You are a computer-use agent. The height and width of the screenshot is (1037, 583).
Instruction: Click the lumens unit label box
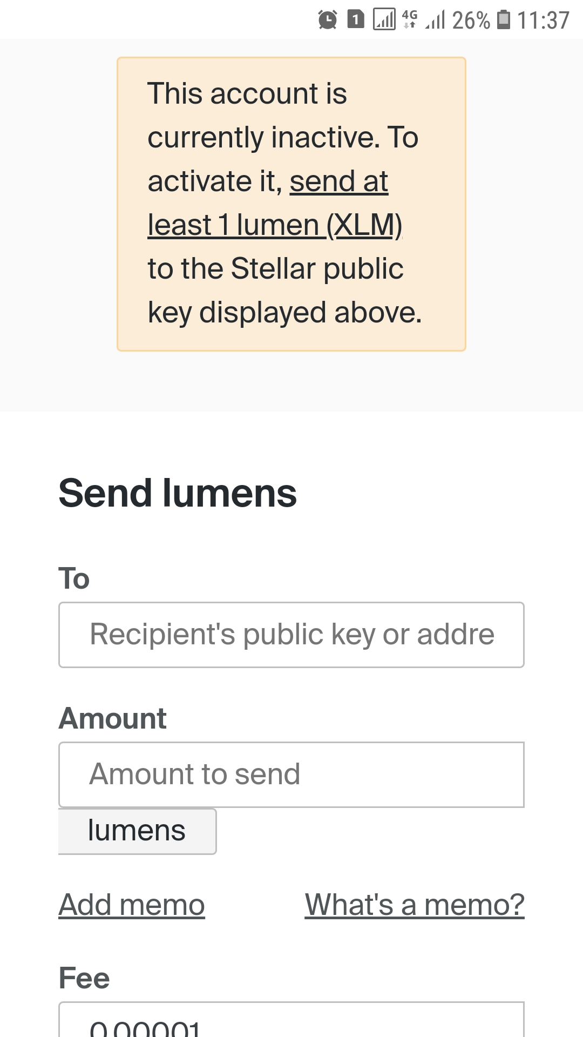pos(137,831)
